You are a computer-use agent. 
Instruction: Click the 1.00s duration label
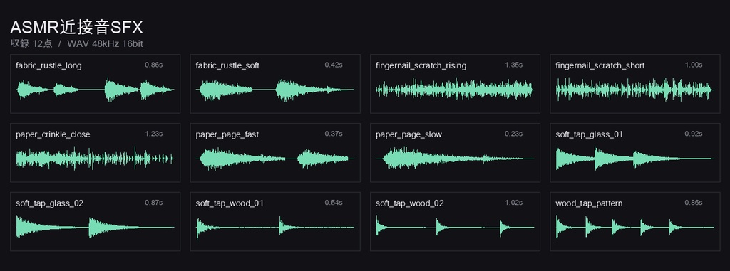click(694, 65)
